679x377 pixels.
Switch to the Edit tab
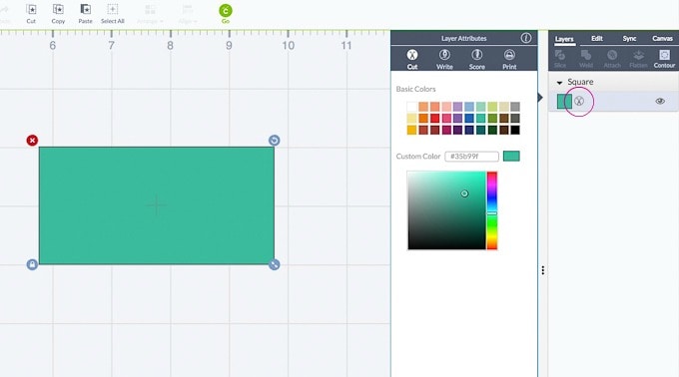(597, 39)
